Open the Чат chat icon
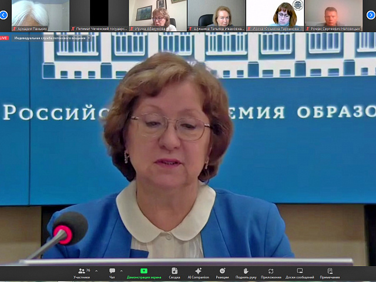The image size is (376, 282). 112,271
